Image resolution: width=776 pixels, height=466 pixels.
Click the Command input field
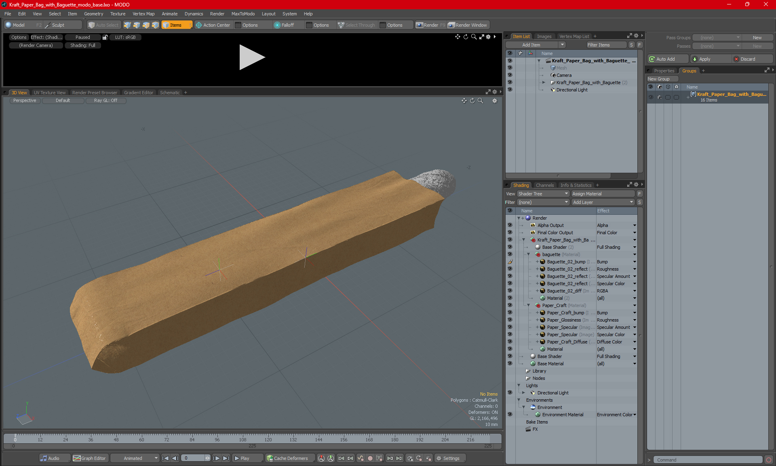[x=708, y=460]
